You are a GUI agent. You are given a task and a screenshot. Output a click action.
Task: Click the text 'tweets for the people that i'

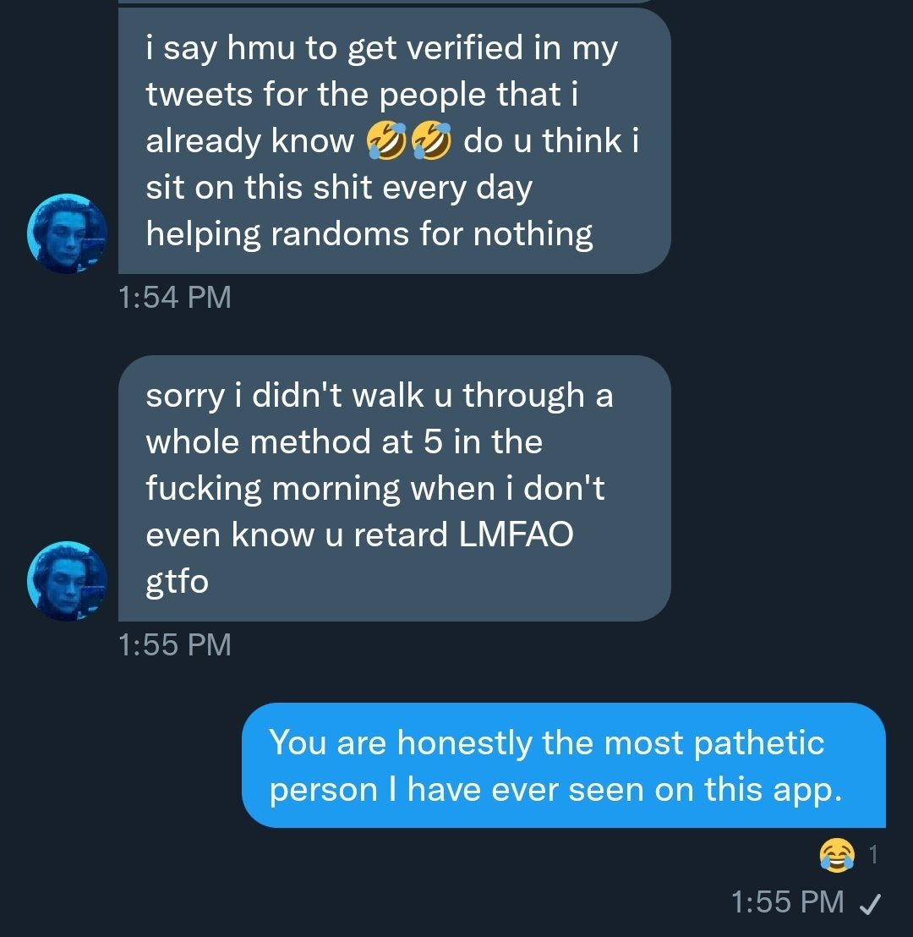click(361, 95)
